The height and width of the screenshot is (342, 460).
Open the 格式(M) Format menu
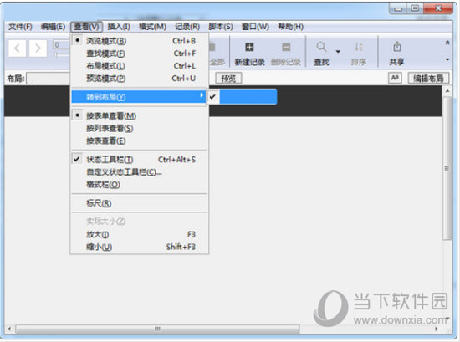(x=152, y=27)
